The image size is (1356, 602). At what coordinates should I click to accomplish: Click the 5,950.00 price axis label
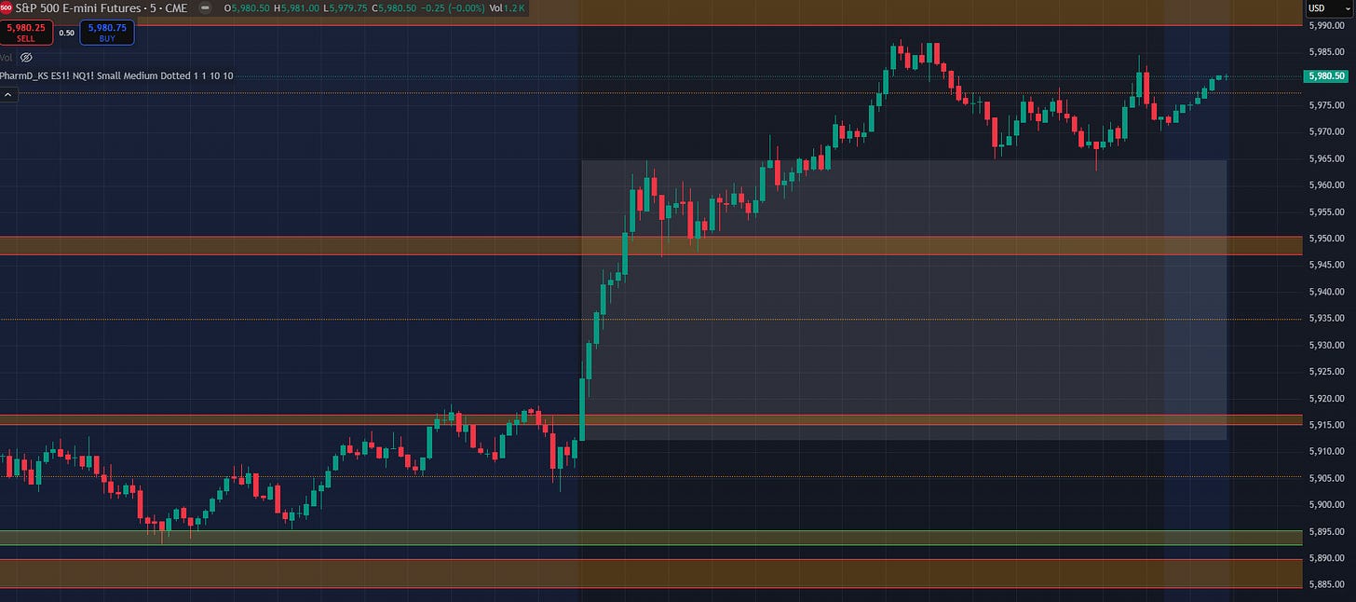(x=1325, y=239)
